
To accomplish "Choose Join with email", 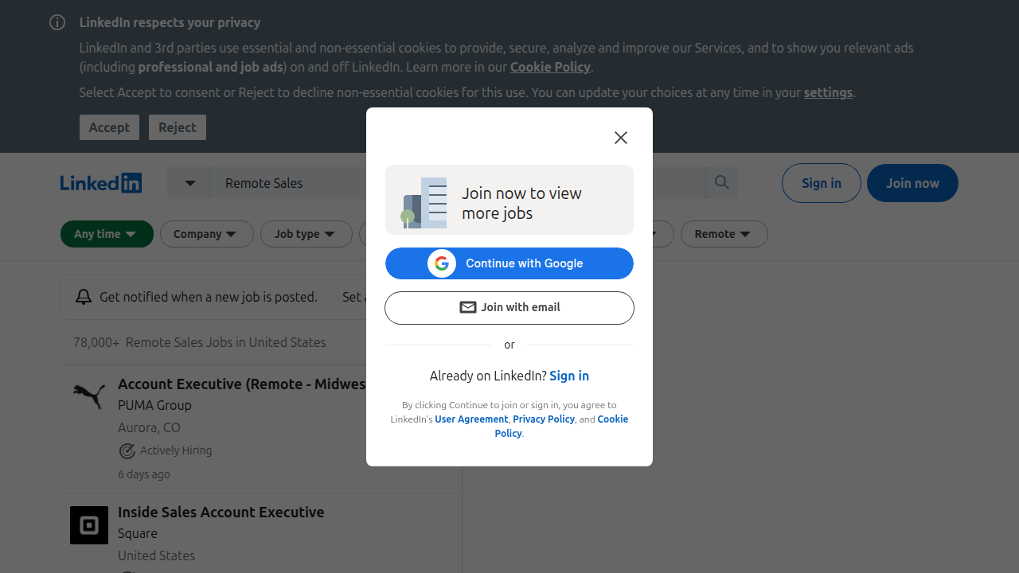I will tap(509, 308).
